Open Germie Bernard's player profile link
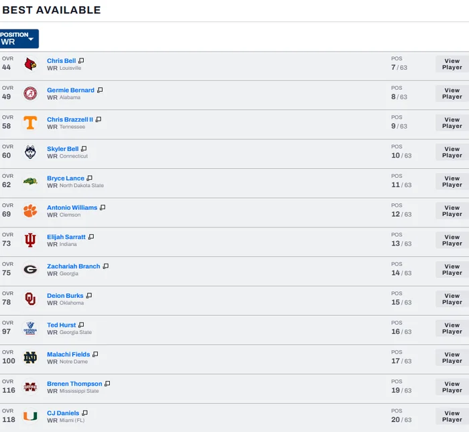Screen dimensions: 469x432 coord(70,91)
